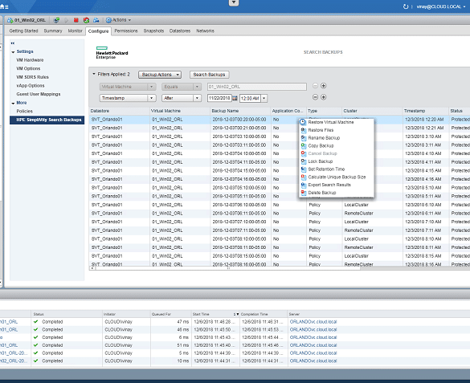Open first ORLANDOvc.cloud.local server link
Viewport: 470px width, 383px height.
[x=313, y=322]
